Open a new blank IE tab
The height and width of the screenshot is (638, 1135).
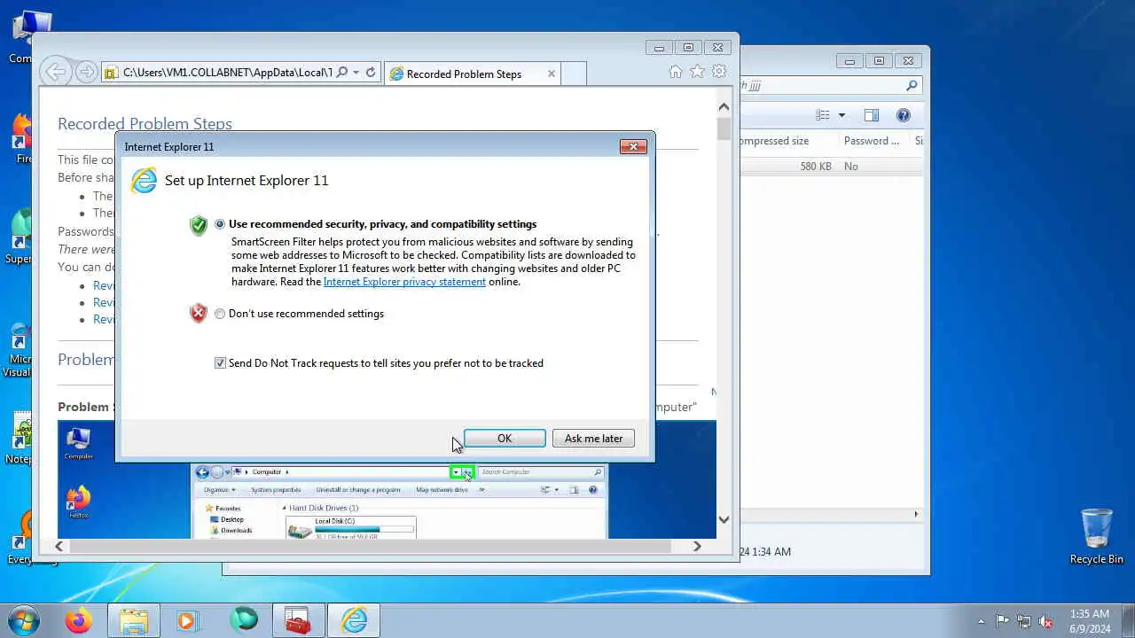(x=574, y=74)
